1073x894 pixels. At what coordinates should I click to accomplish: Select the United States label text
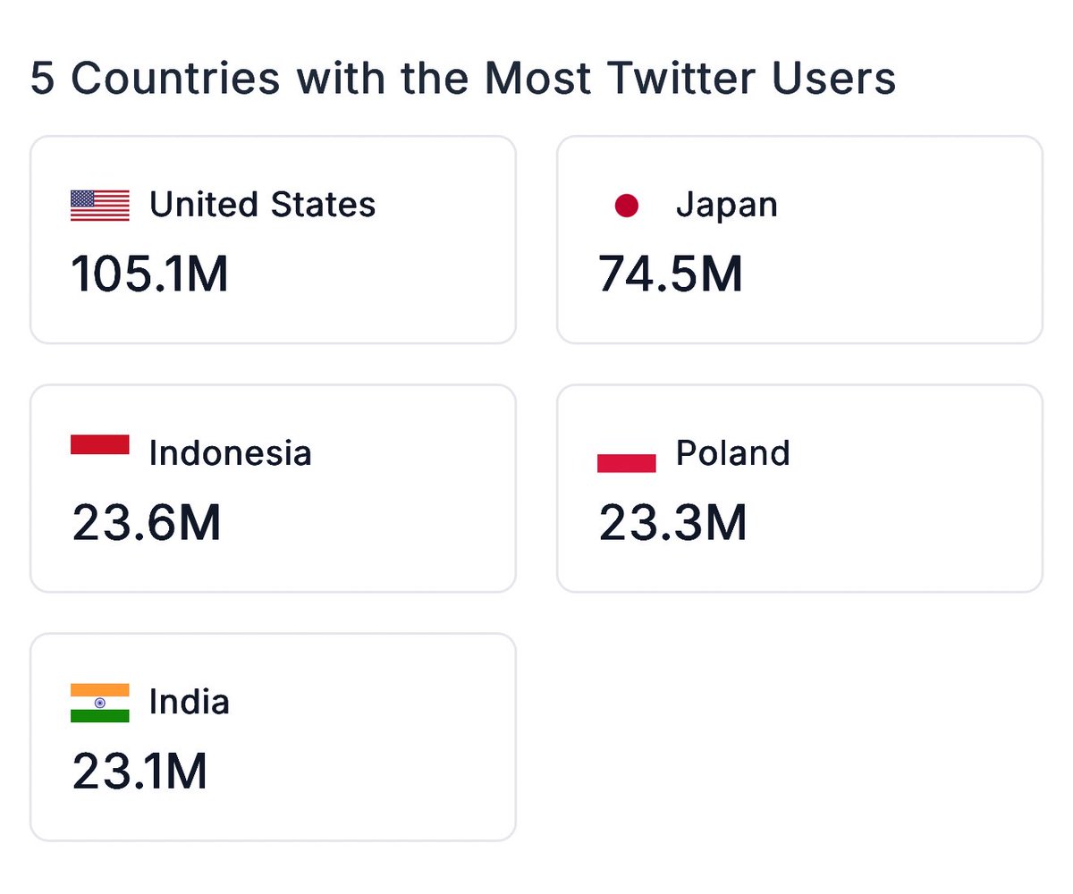[x=262, y=205]
